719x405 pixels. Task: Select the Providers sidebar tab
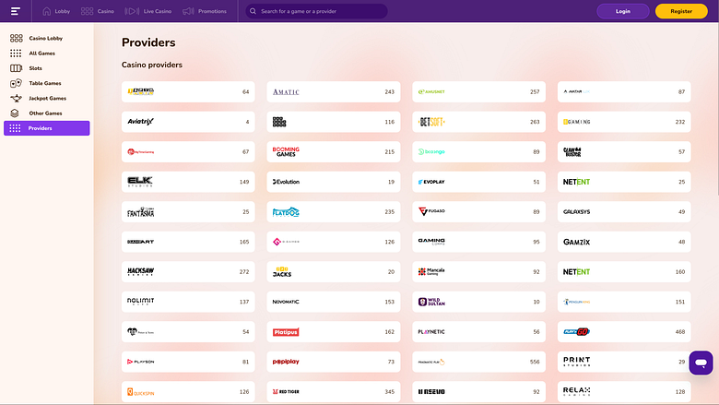click(47, 128)
